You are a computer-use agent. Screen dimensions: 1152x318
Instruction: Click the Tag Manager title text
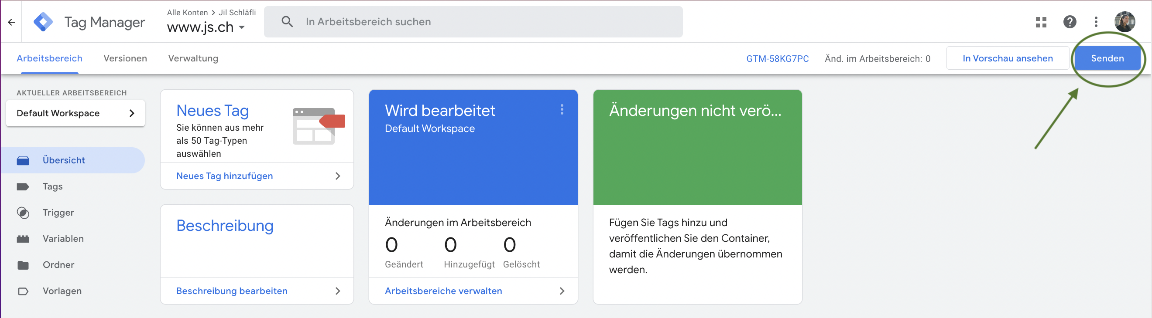(105, 22)
